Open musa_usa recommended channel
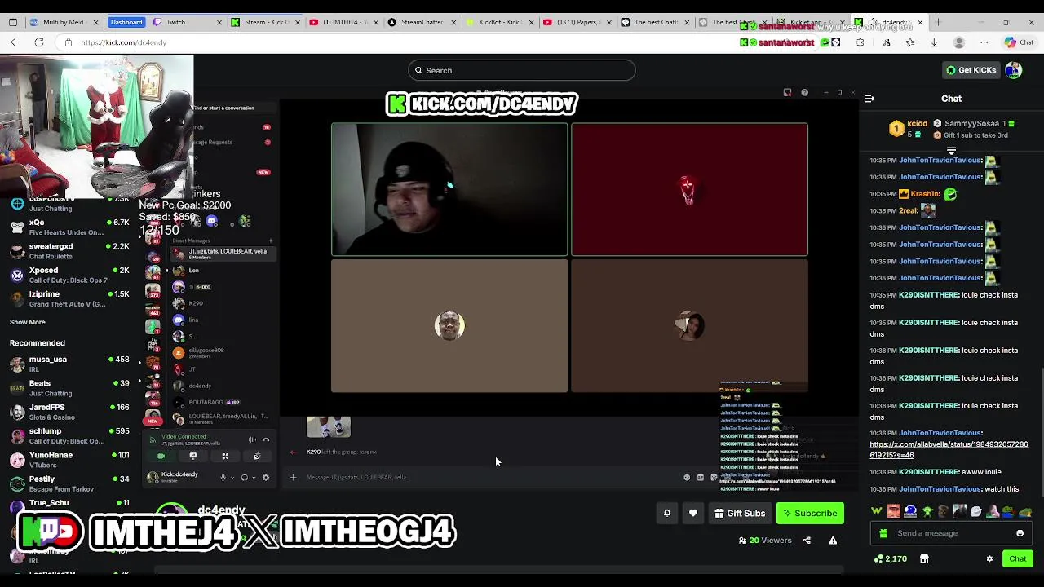The width and height of the screenshot is (1044, 587). point(69,364)
